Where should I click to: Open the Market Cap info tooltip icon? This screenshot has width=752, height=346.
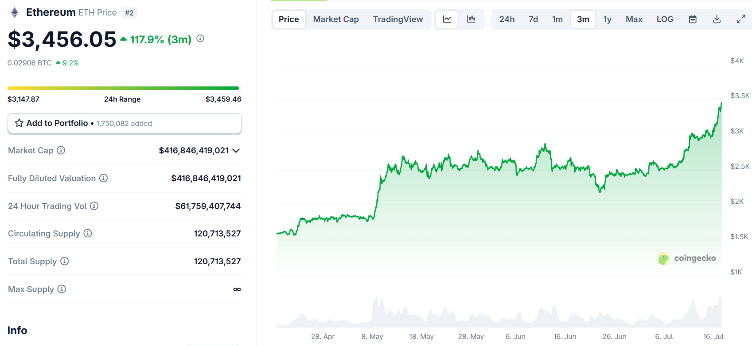coord(61,150)
